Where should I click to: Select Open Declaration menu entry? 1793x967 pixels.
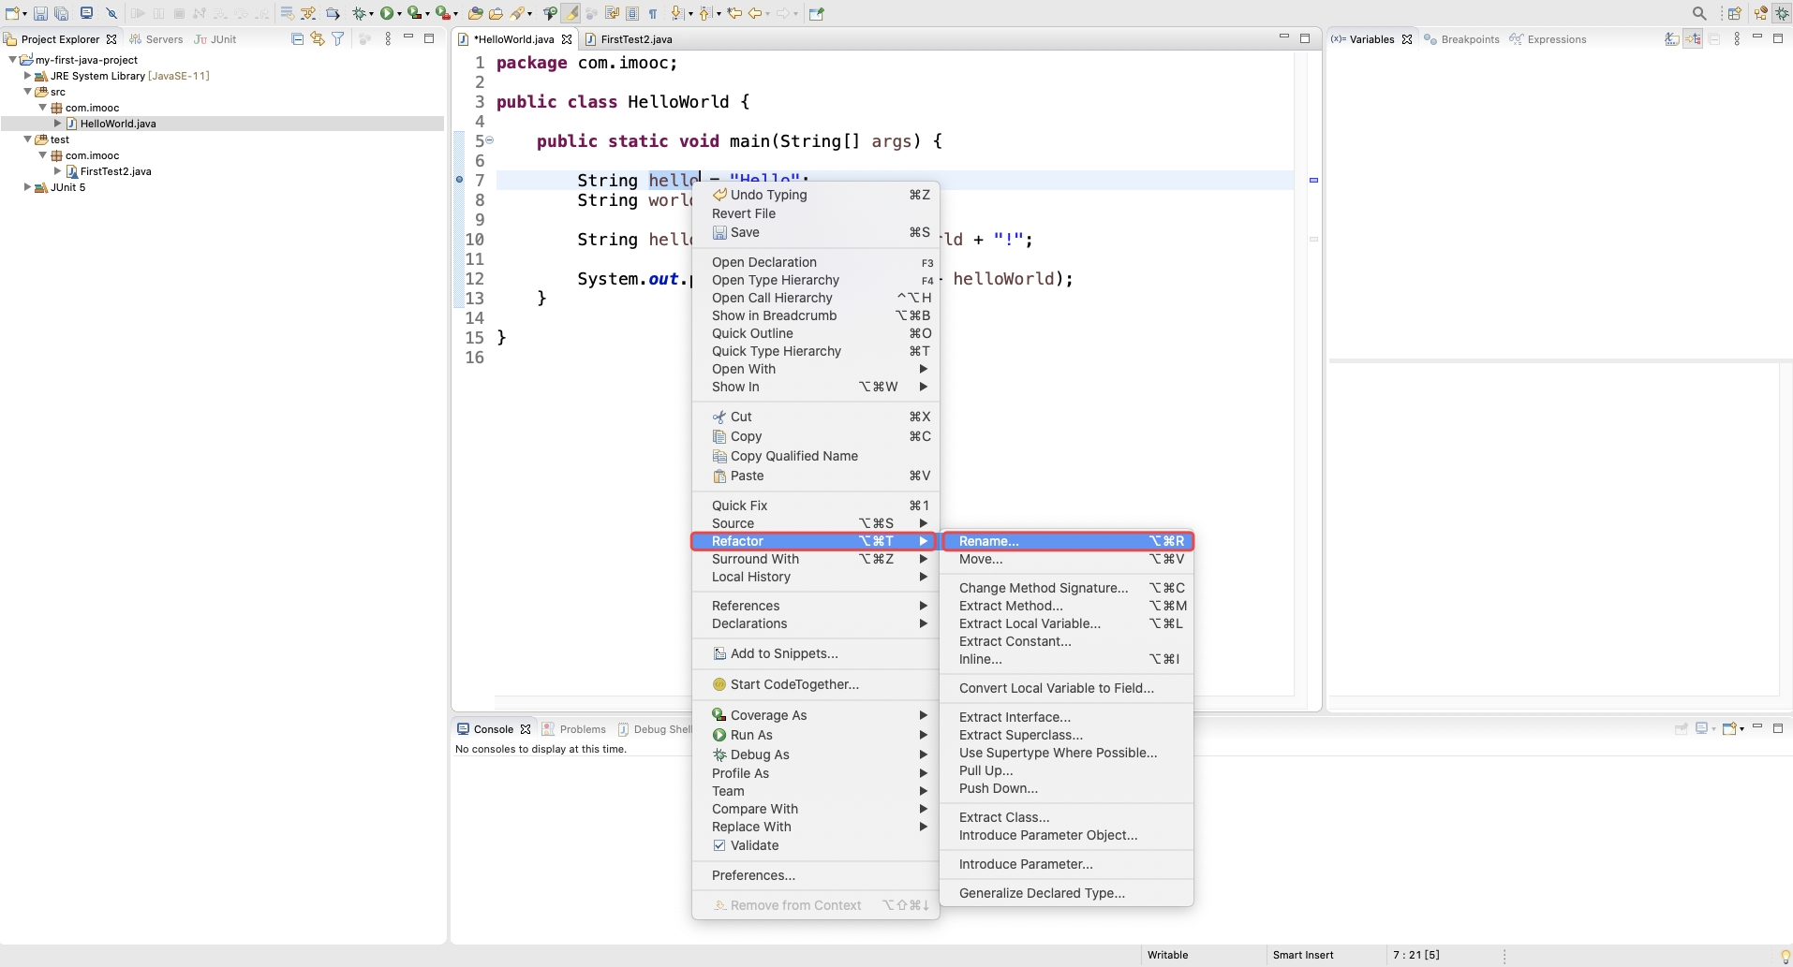coord(816,262)
